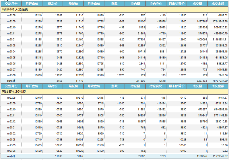Screen dimensions: 229x160
Task: Click the ru2208 contract cell
Action: [x=11, y=15]
